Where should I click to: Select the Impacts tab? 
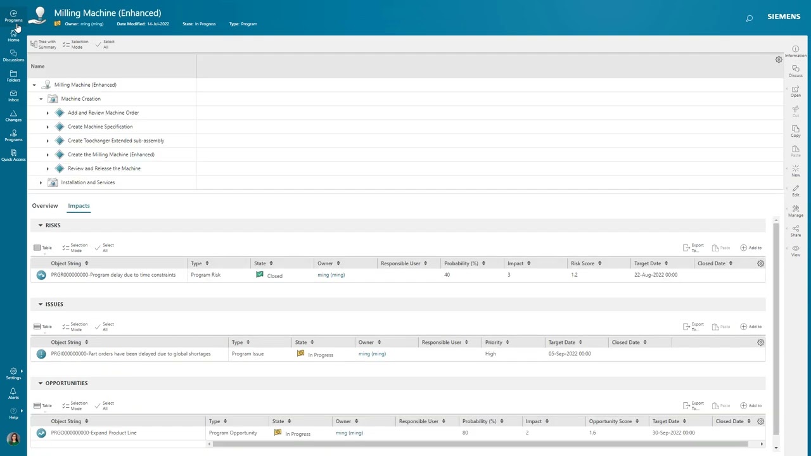79,206
